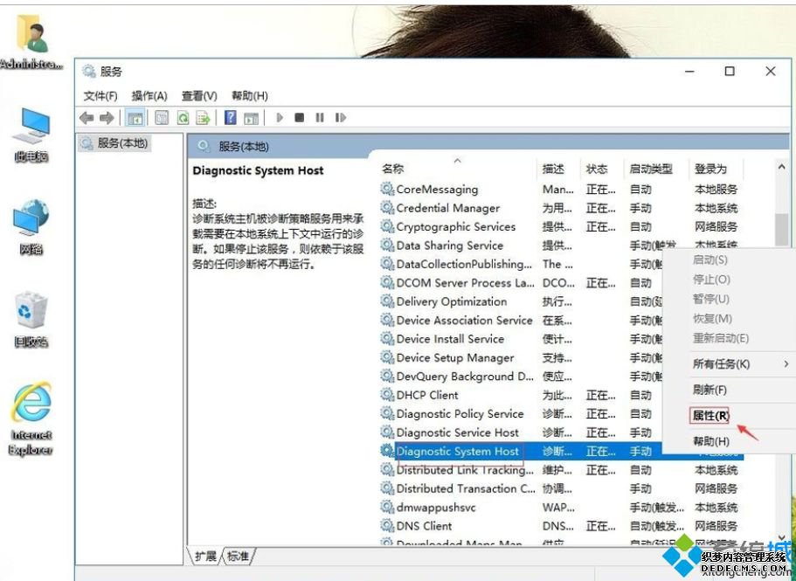Viewport: 796px width, 581px height.
Task: Click the services icon in the window title bar
Action: (89, 72)
